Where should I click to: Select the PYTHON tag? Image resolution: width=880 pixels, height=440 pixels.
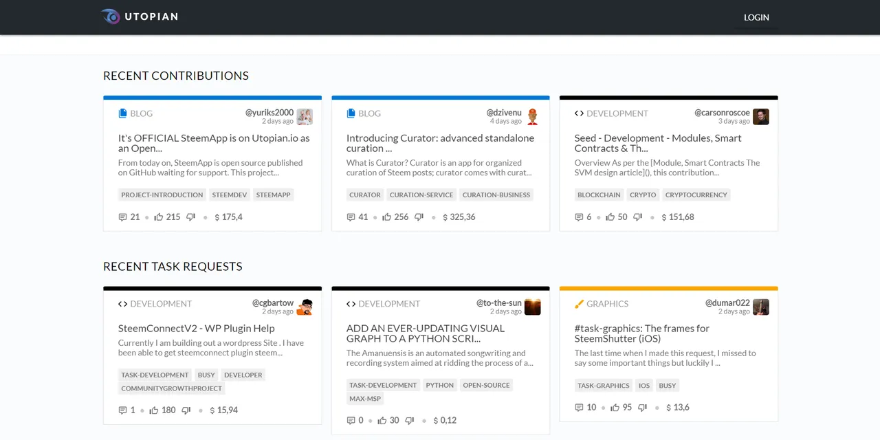tap(440, 385)
